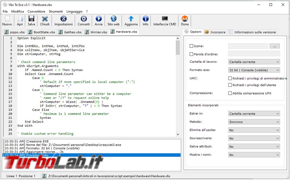Click the Nuovo toolbar icon
Image resolution: width=290 pixels, height=180 pixels.
click(7, 19)
